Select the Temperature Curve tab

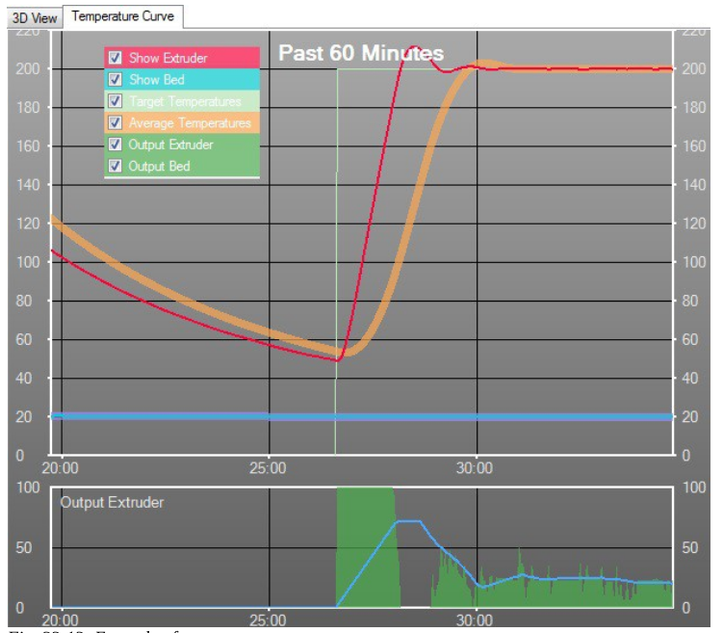click(122, 16)
